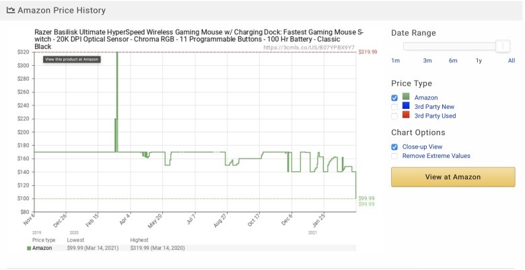Image resolution: width=525 pixels, height=270 pixels.
Task: Click the Amazon Price History chart icon
Action: [x=11, y=10]
